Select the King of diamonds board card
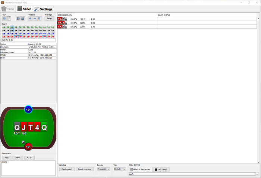This screenshot has height=178, width=261. click(8, 34)
